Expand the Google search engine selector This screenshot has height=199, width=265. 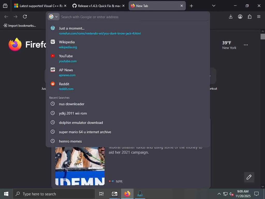click(53, 17)
